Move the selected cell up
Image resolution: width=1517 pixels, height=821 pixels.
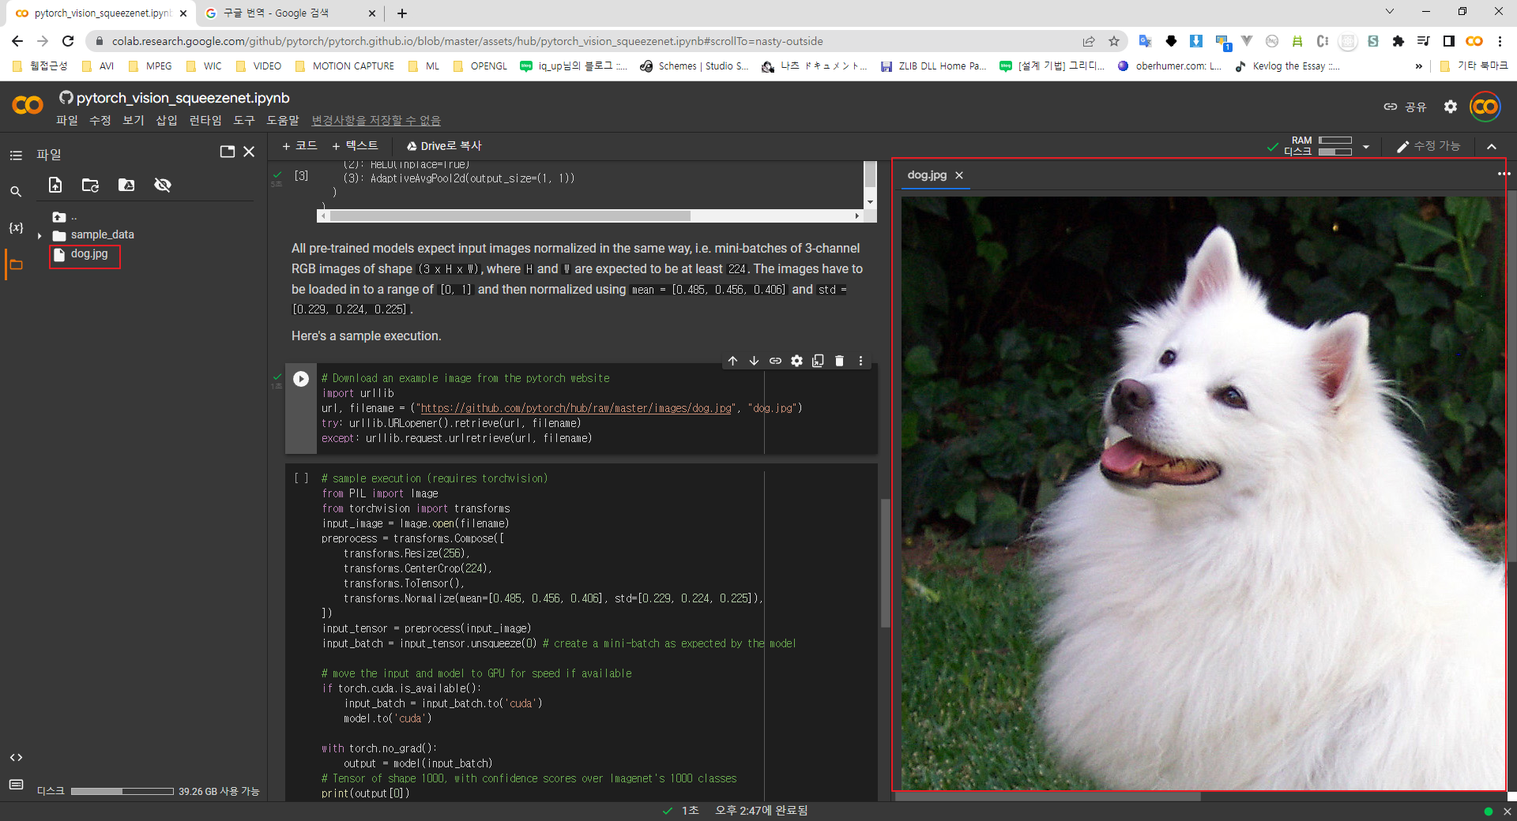pos(733,361)
